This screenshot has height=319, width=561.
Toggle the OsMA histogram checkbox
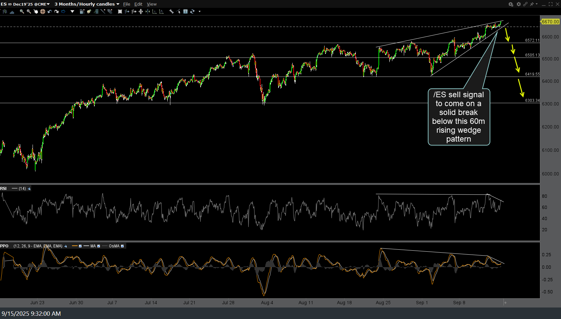122,246
